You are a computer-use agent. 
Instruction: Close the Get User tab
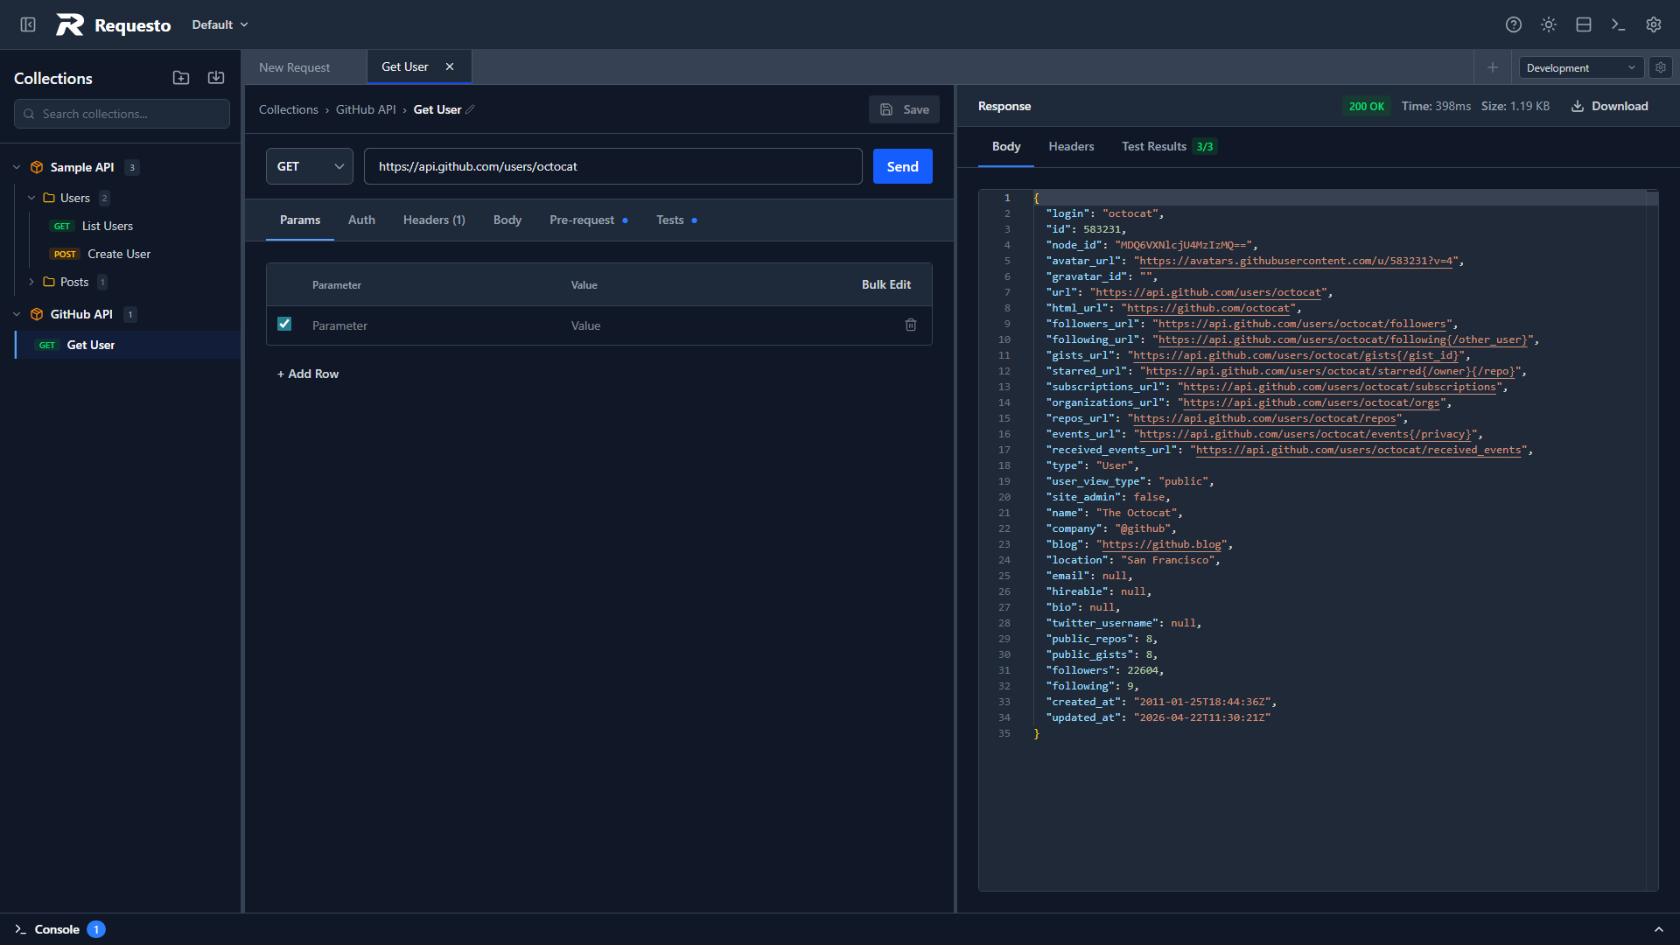(450, 66)
